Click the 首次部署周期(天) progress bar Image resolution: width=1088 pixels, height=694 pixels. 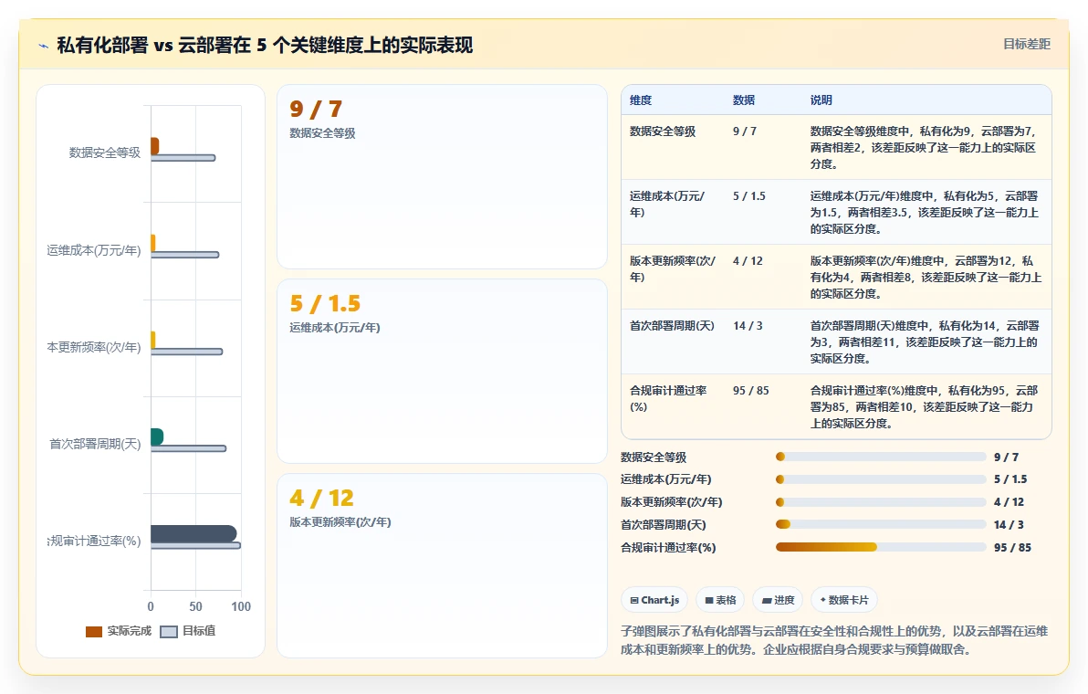coord(881,525)
